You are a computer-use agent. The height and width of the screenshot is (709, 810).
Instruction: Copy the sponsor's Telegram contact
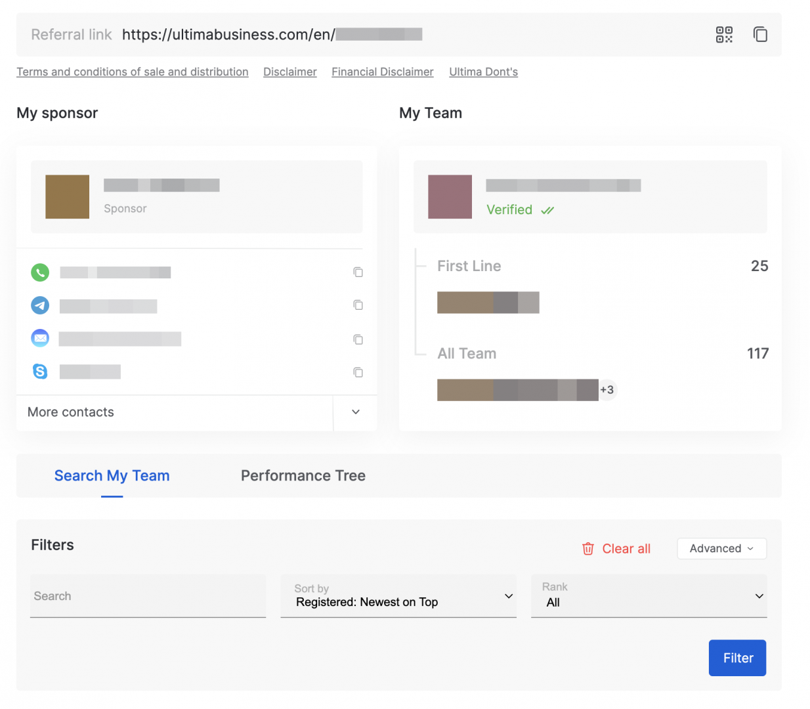coord(358,305)
